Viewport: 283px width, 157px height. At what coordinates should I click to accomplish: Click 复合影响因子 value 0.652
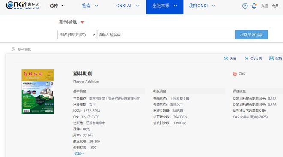(272, 99)
